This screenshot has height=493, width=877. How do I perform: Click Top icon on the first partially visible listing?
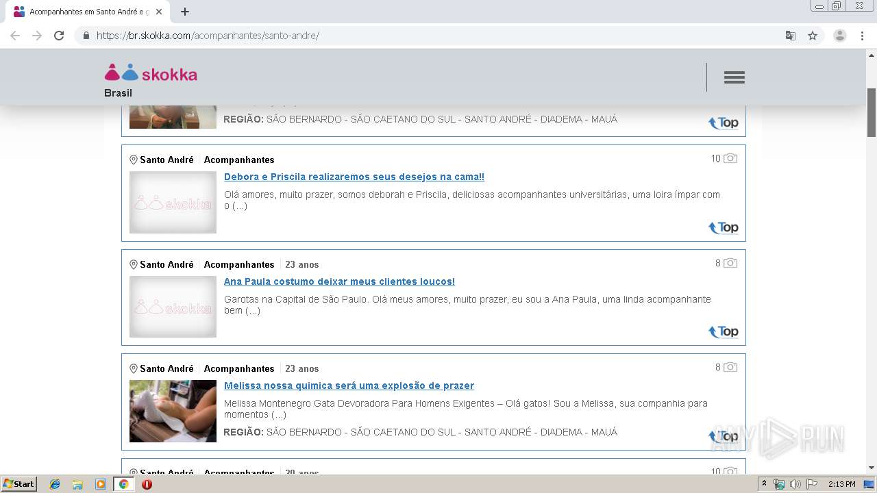[x=724, y=123]
